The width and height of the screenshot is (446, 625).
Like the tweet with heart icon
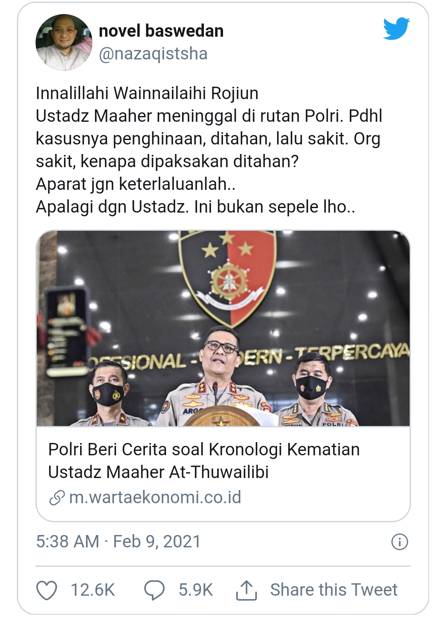47,590
